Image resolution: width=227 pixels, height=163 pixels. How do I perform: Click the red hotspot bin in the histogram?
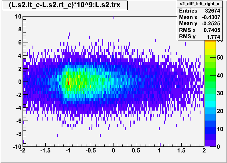click(68, 83)
